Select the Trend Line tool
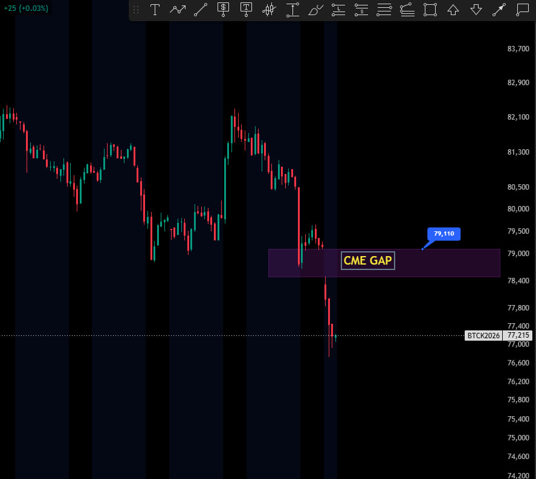This screenshot has height=479, width=536. point(201,10)
